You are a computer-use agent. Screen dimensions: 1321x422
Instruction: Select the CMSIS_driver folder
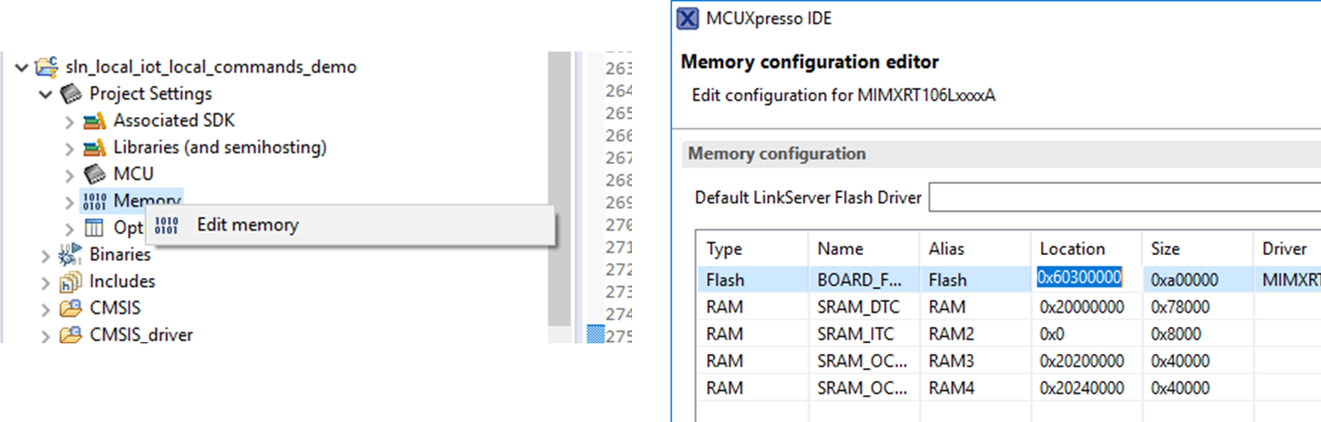pos(140,335)
